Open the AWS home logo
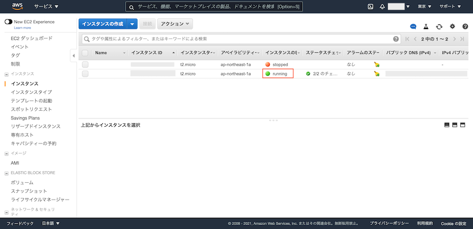This screenshot has height=229, width=473. coord(18,6)
